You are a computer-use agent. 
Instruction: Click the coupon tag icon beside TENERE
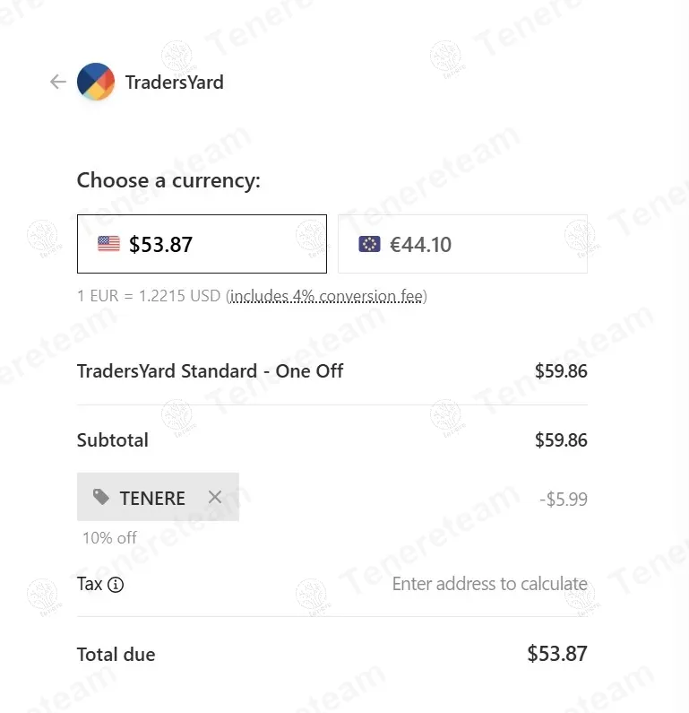coord(101,497)
